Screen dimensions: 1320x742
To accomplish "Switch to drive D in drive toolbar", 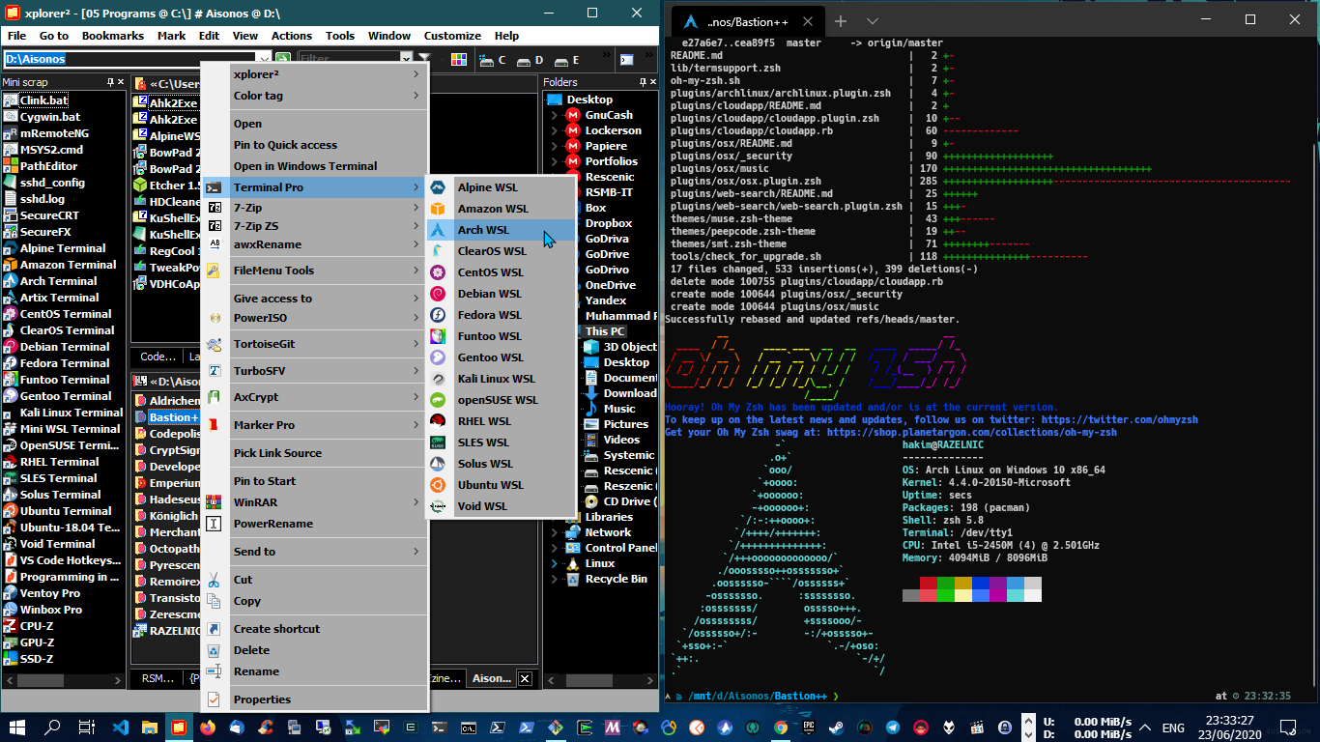I will click(531, 60).
